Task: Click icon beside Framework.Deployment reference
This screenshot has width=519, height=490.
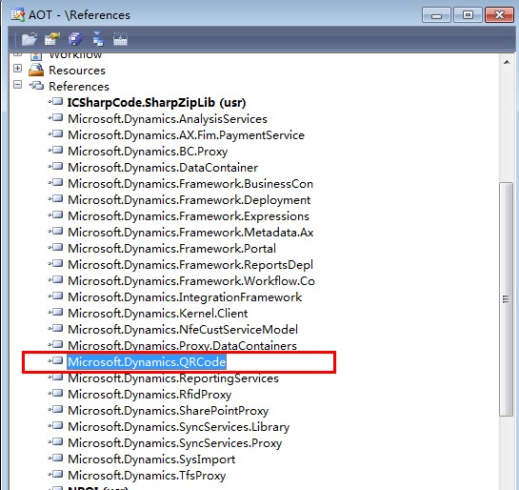Action: 55,199
